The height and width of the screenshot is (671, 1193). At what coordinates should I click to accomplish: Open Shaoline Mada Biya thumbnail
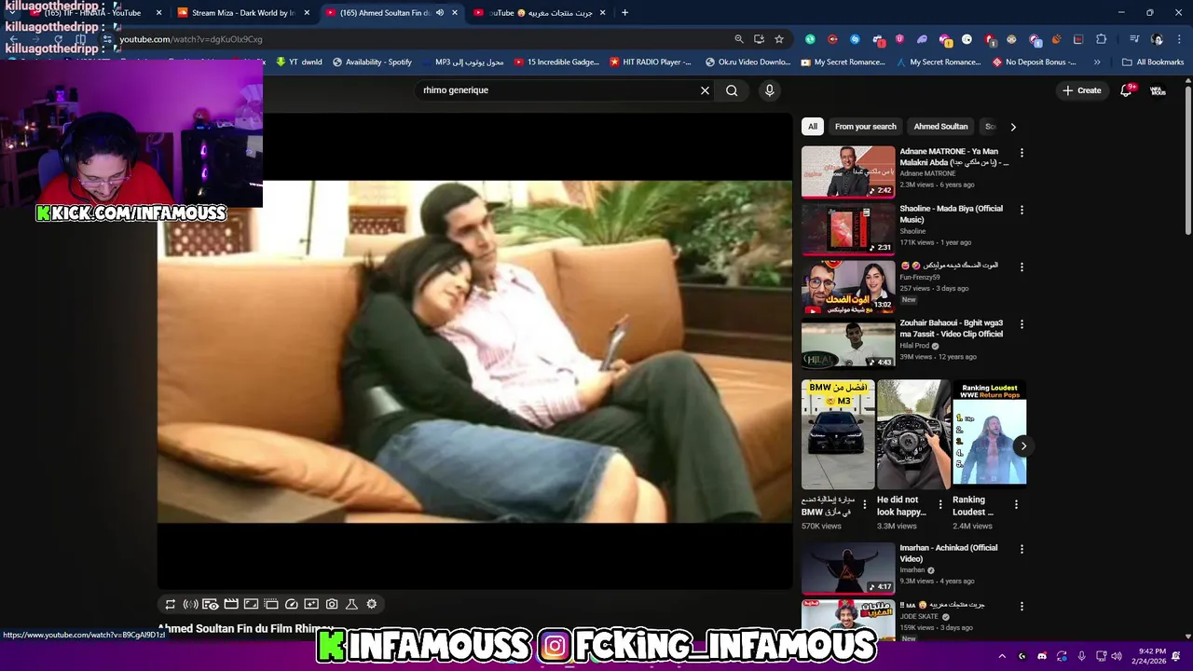click(x=848, y=228)
